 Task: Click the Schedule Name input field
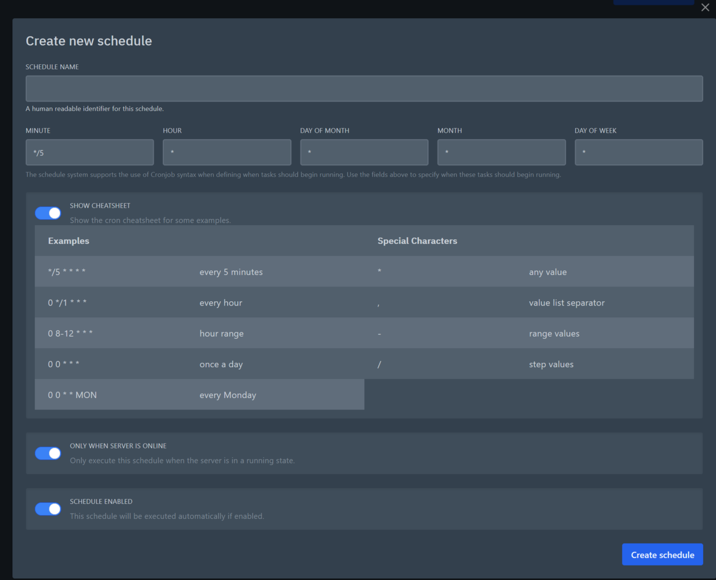[364, 88]
